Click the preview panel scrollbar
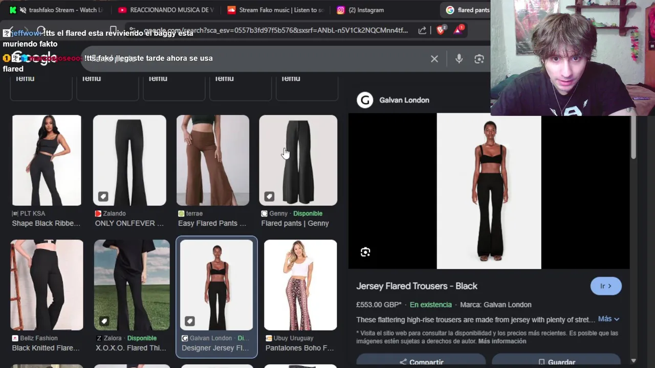 click(634, 137)
